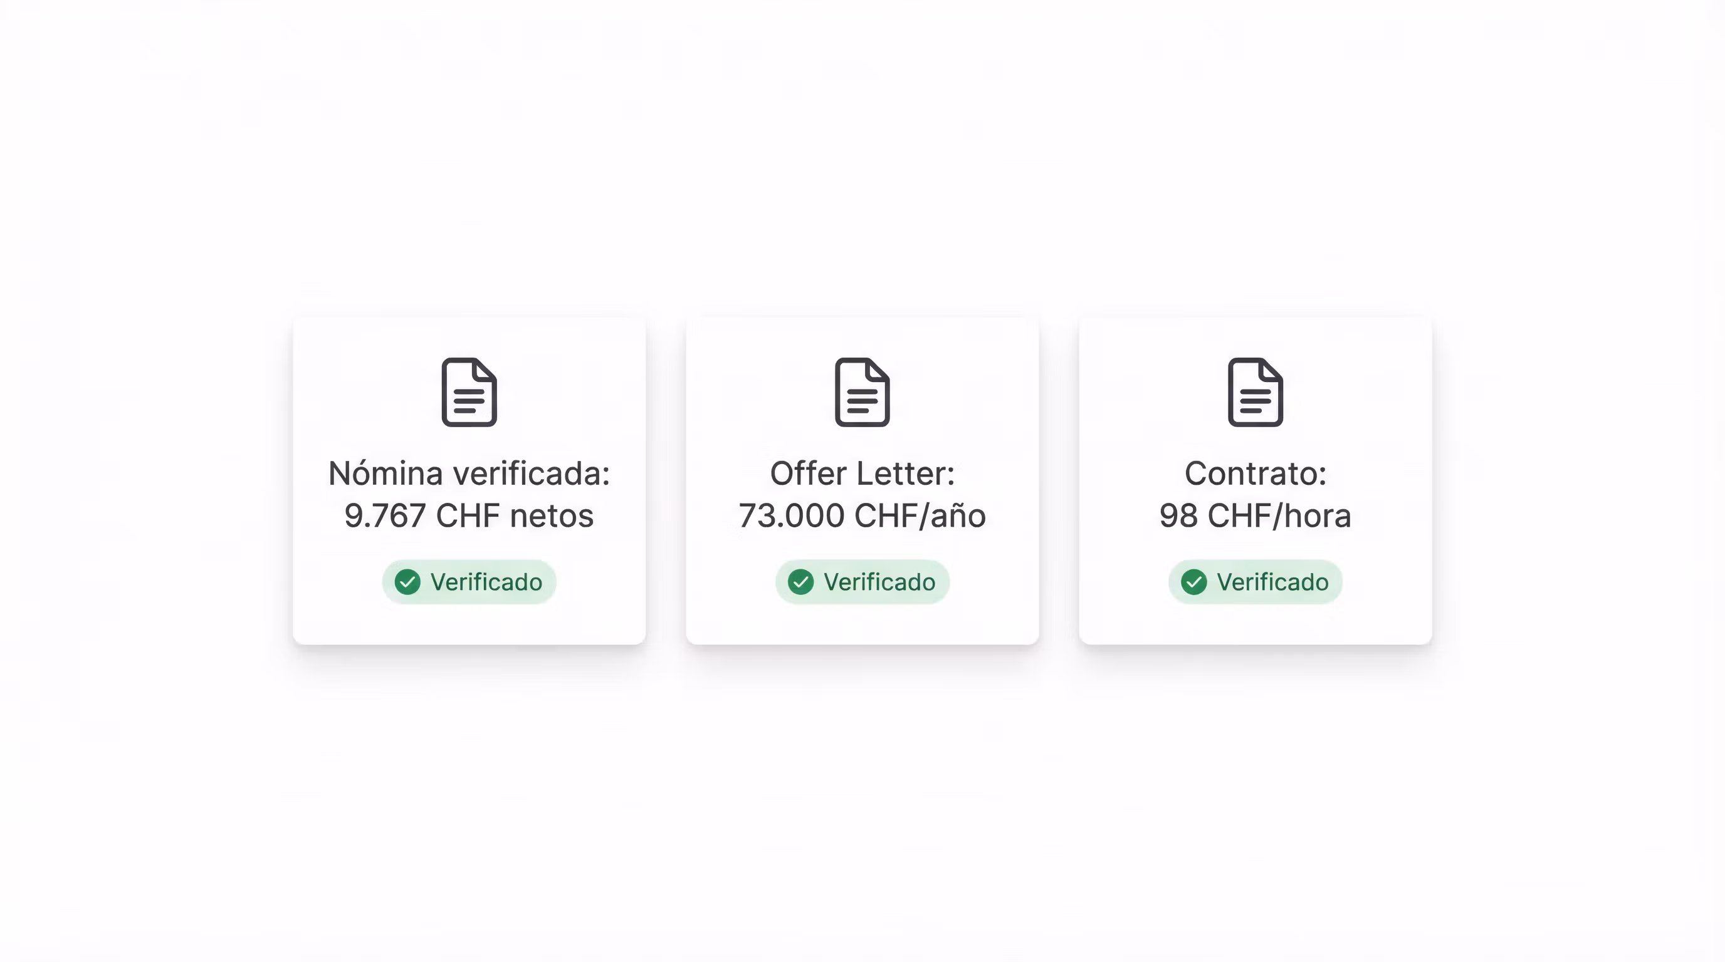Select the Verificado badge under 98 CHF/hora

click(x=1255, y=582)
